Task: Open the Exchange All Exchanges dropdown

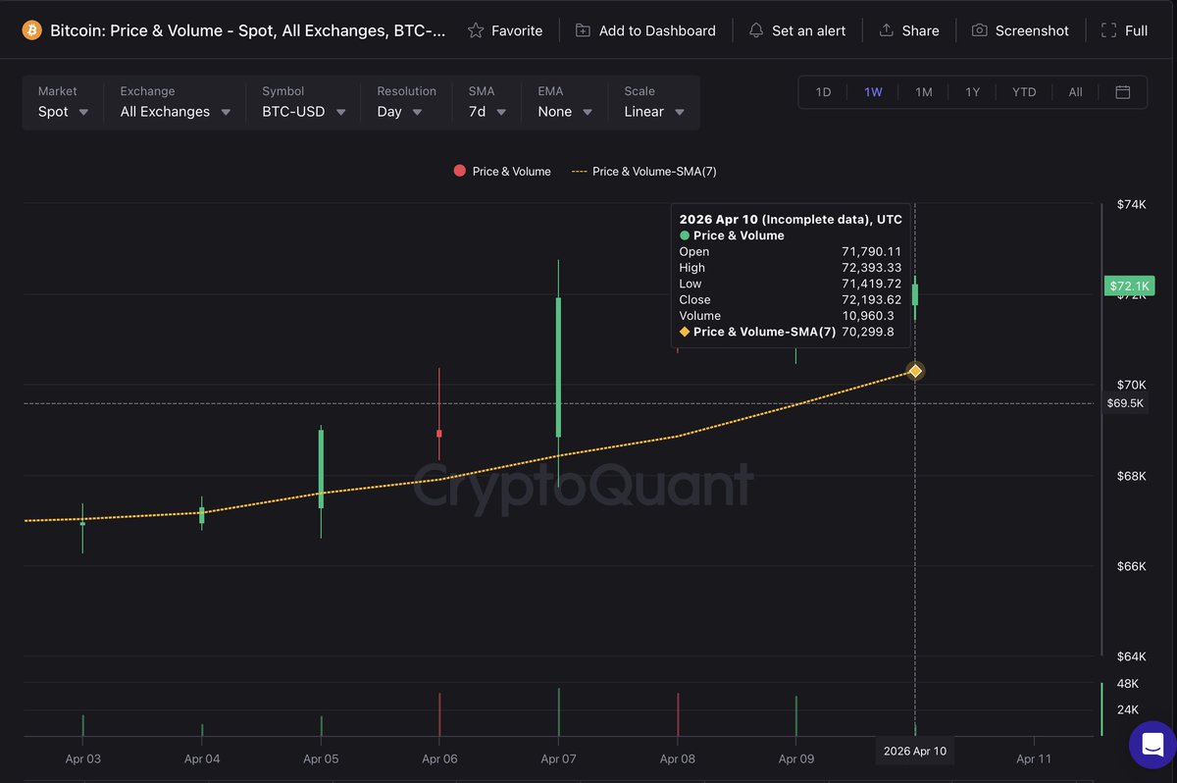Action: (x=175, y=112)
